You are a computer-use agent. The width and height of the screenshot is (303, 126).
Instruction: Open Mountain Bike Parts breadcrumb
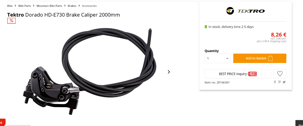pyautogui.click(x=49, y=6)
